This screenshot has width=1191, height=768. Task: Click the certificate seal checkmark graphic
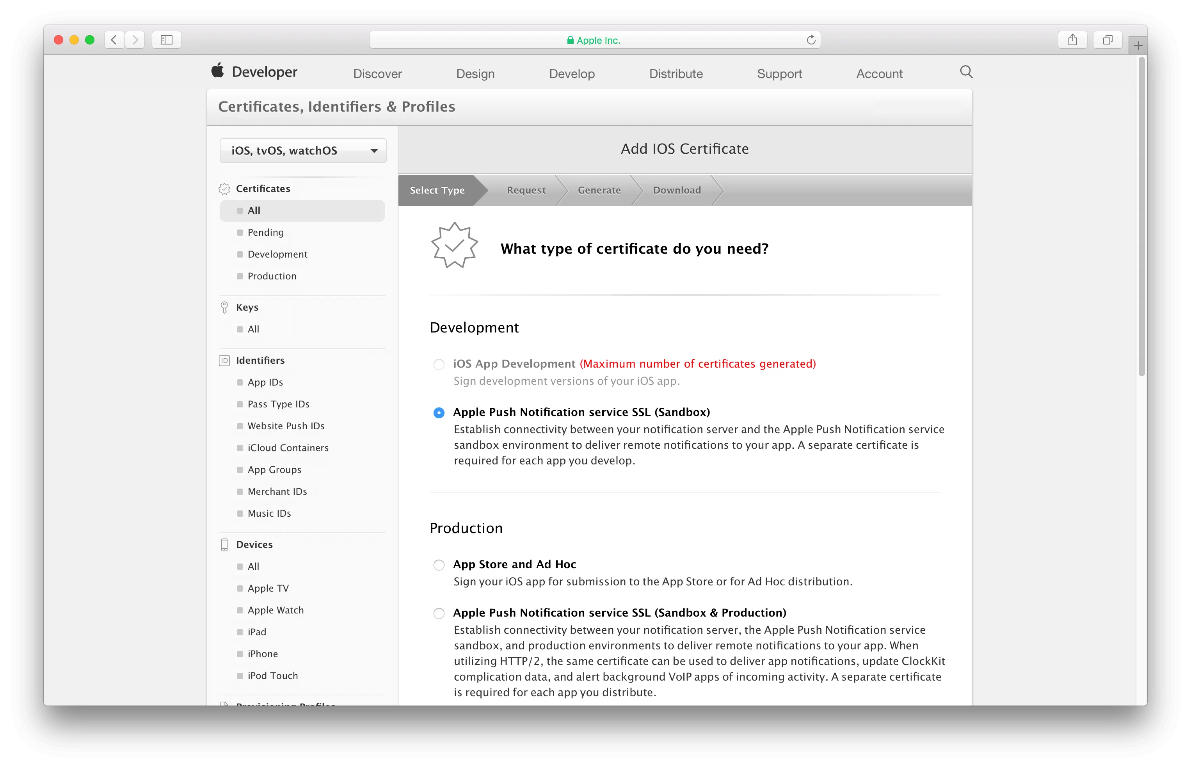(x=454, y=245)
